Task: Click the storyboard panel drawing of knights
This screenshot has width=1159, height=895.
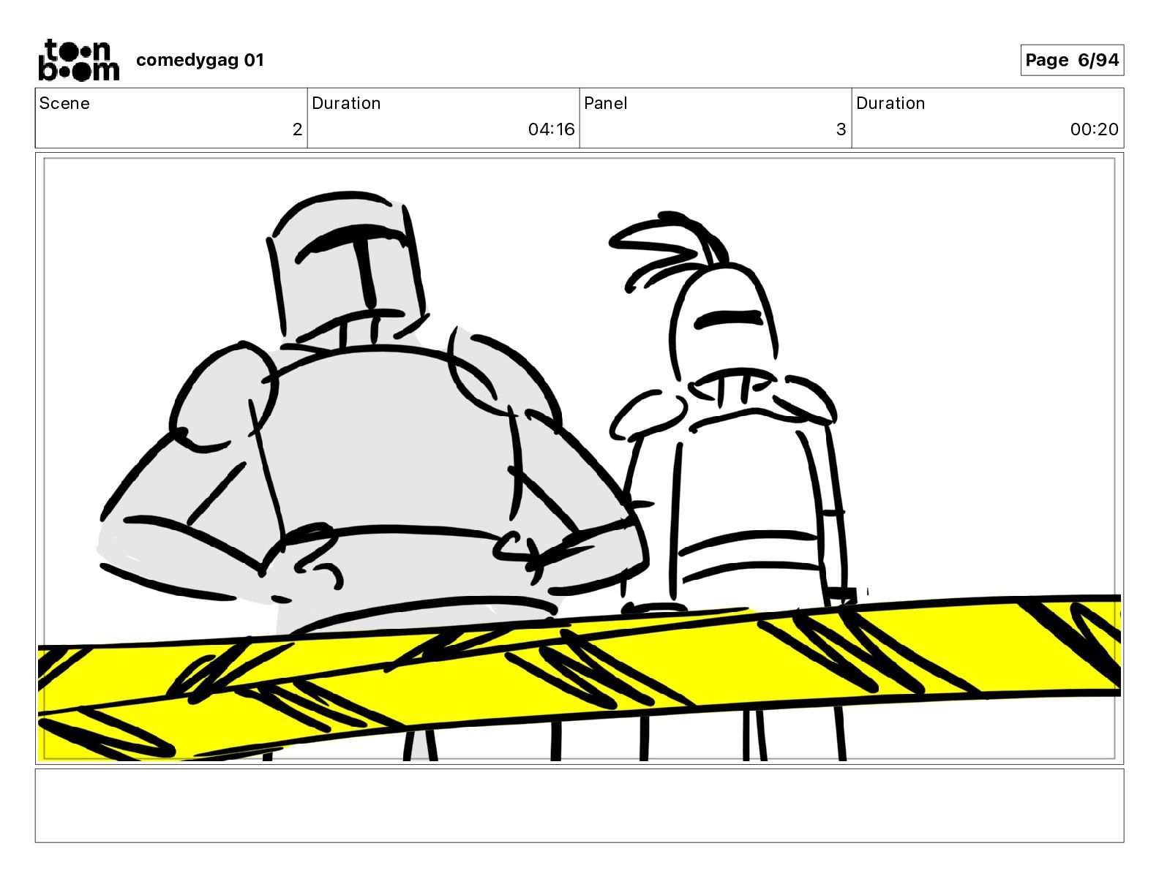Action: 579,458
